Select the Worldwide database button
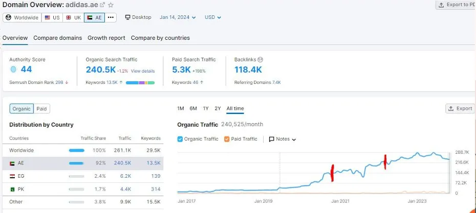The image size is (476, 213). pos(22,17)
